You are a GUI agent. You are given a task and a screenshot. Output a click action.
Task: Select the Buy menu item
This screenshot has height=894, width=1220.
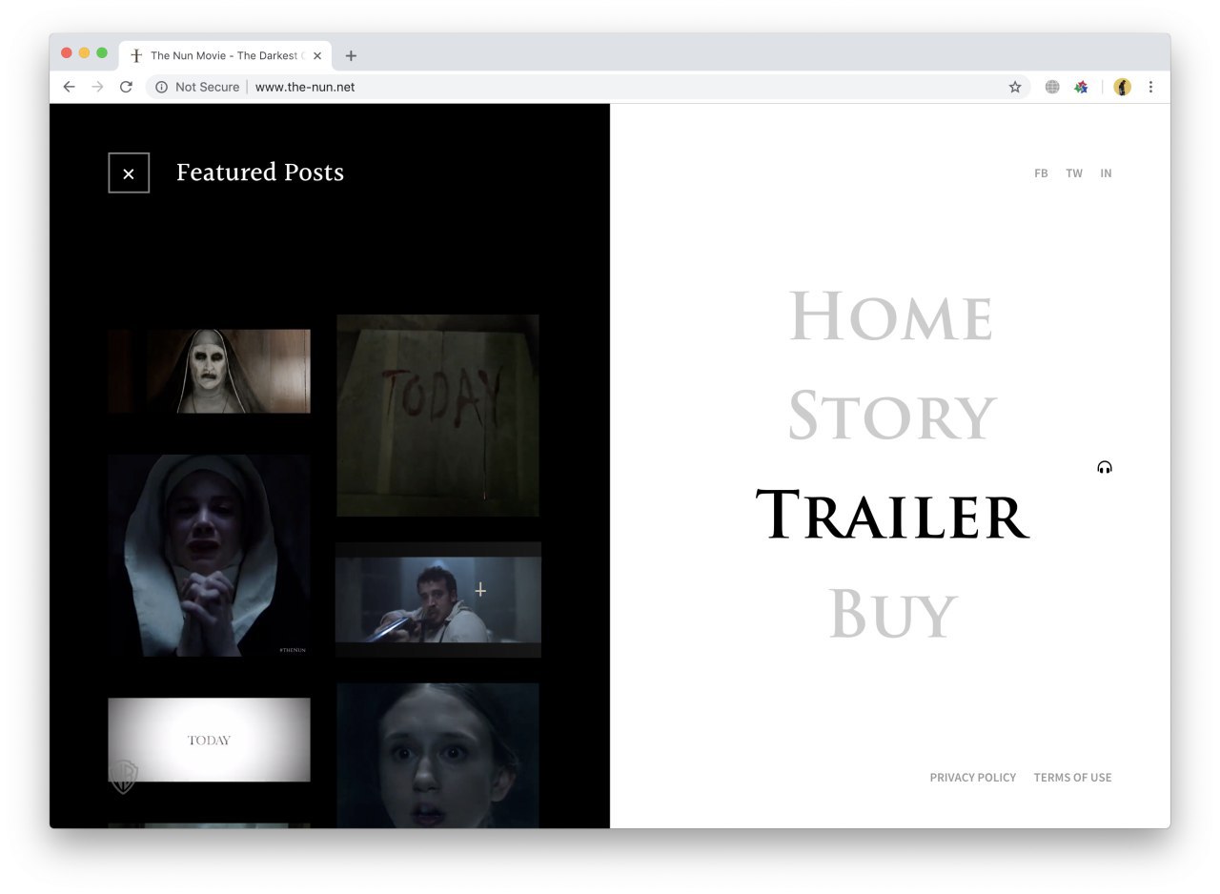[892, 614]
